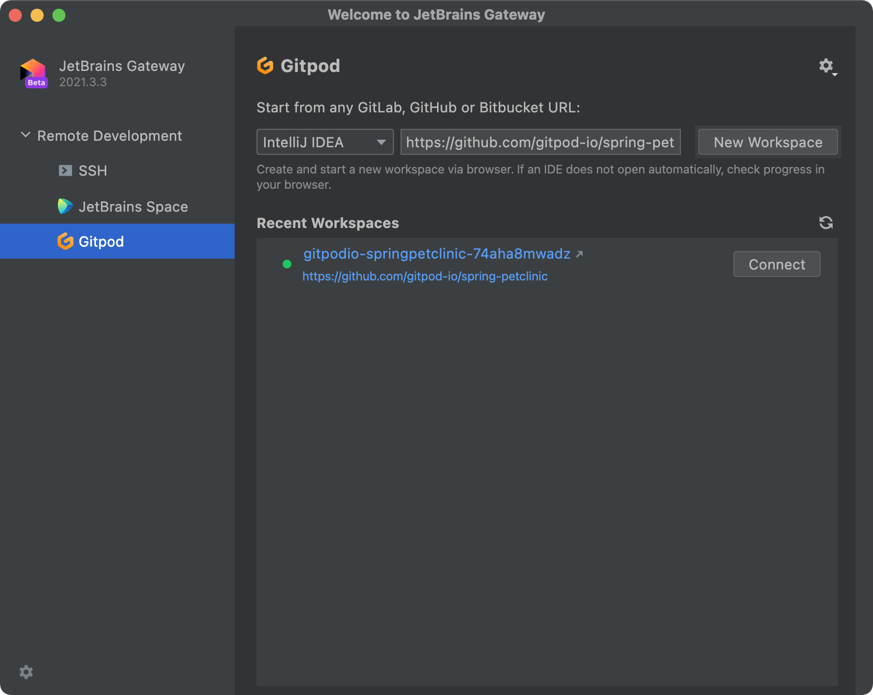Screen dimensions: 873x695
Task: Click the green running status dot
Action: [287, 265]
